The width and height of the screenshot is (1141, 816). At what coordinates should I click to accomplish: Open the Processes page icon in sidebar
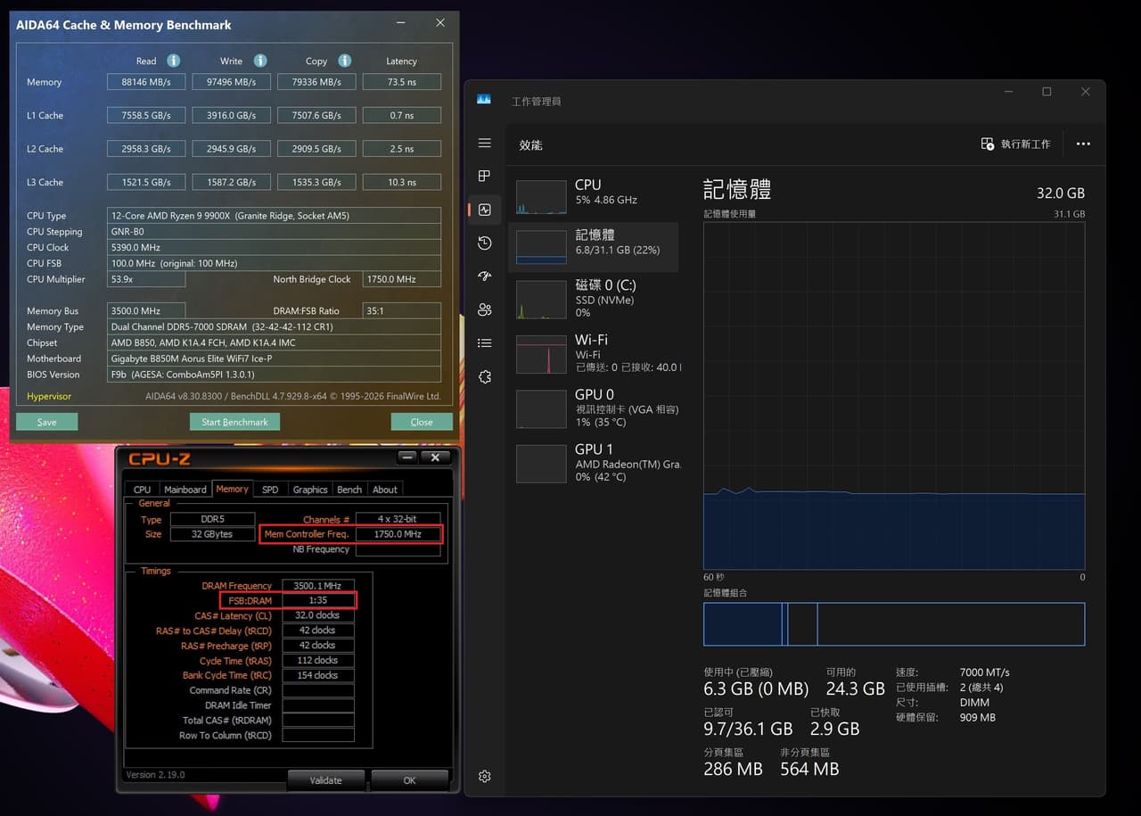point(484,176)
